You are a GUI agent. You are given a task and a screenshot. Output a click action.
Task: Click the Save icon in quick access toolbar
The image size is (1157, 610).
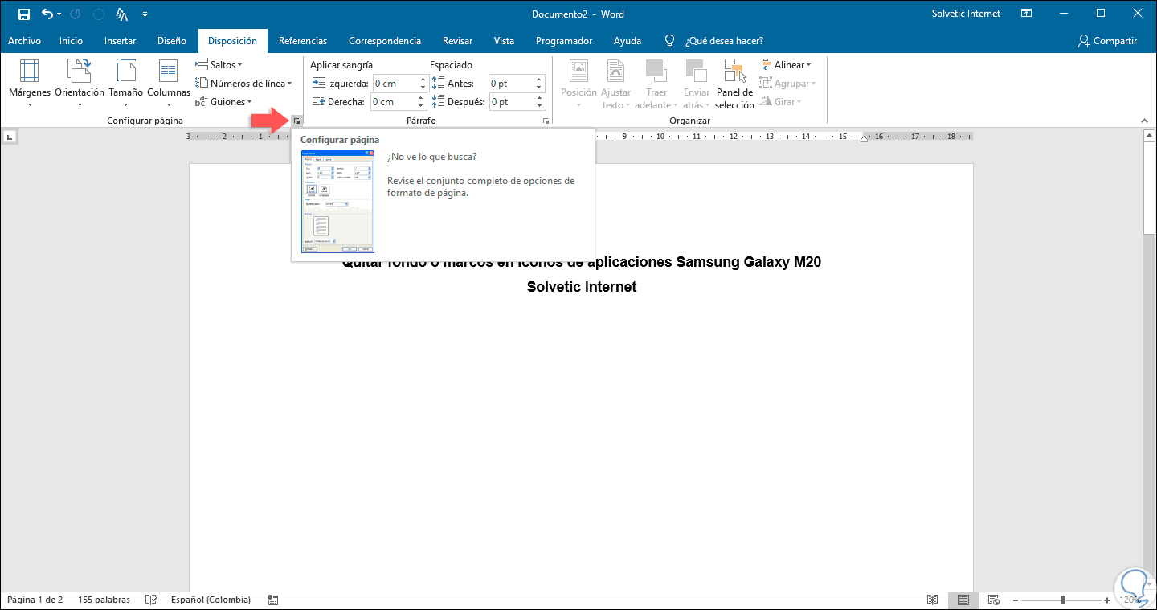point(24,14)
